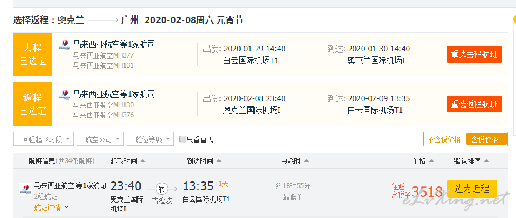Screen dimensions: 516x218
Task: Open the 航空公司 filter dropdown
Action: pyautogui.click(x=101, y=139)
